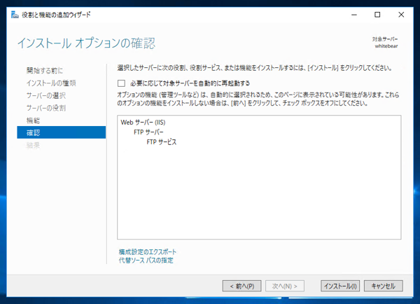Select the FTP サービス entry
This screenshot has width=420, height=304.
(x=162, y=142)
